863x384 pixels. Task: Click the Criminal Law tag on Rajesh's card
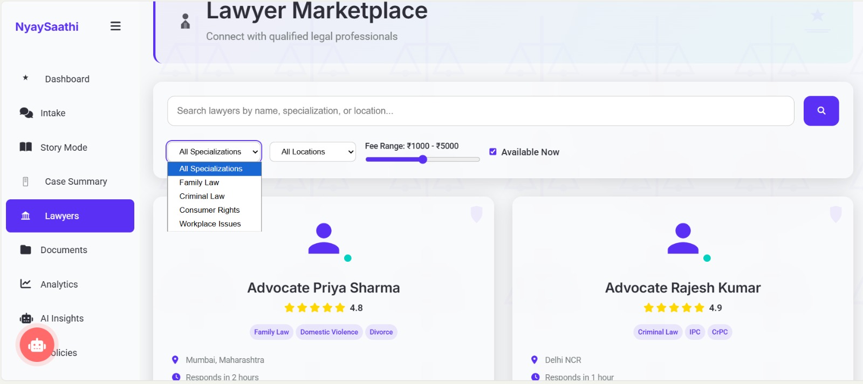point(658,332)
